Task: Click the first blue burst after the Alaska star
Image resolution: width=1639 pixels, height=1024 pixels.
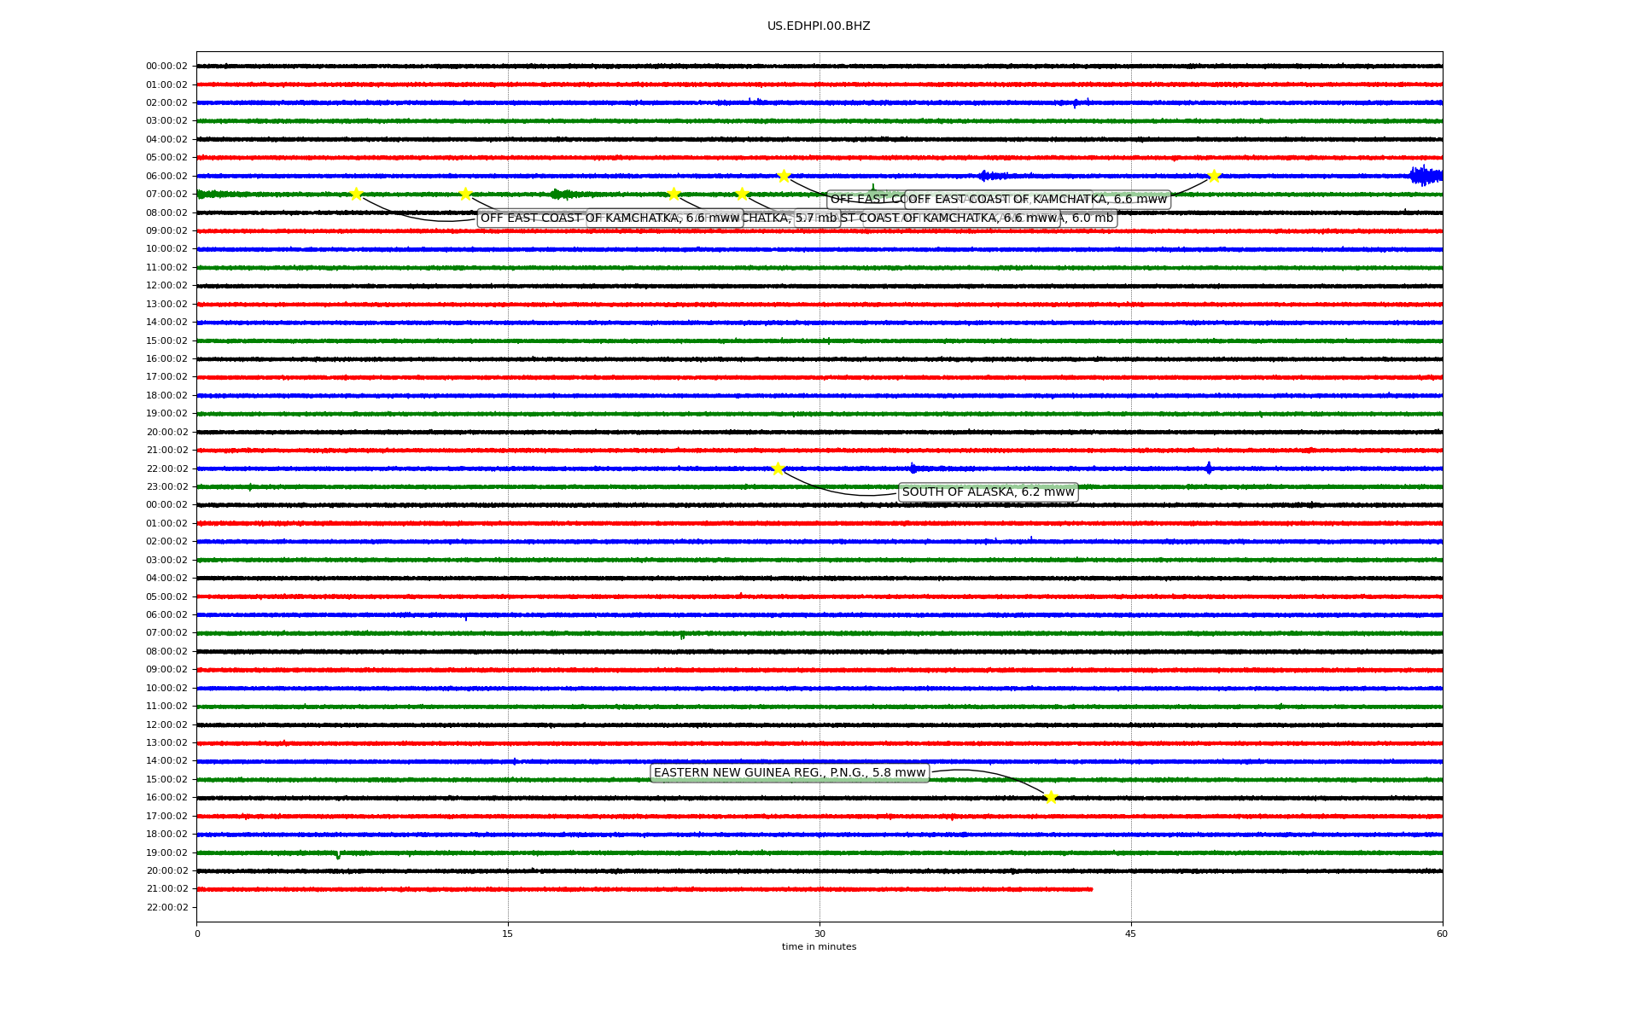Action: tap(913, 468)
